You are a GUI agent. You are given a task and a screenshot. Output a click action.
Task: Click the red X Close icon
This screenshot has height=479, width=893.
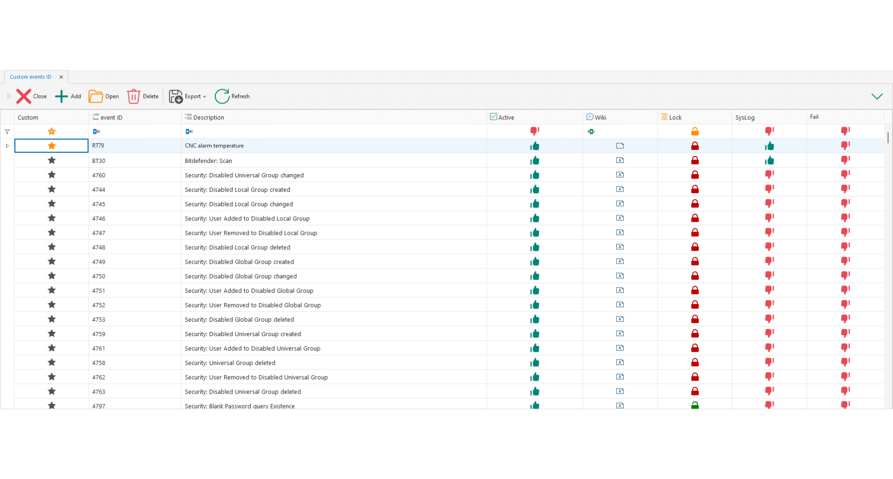[24, 97]
